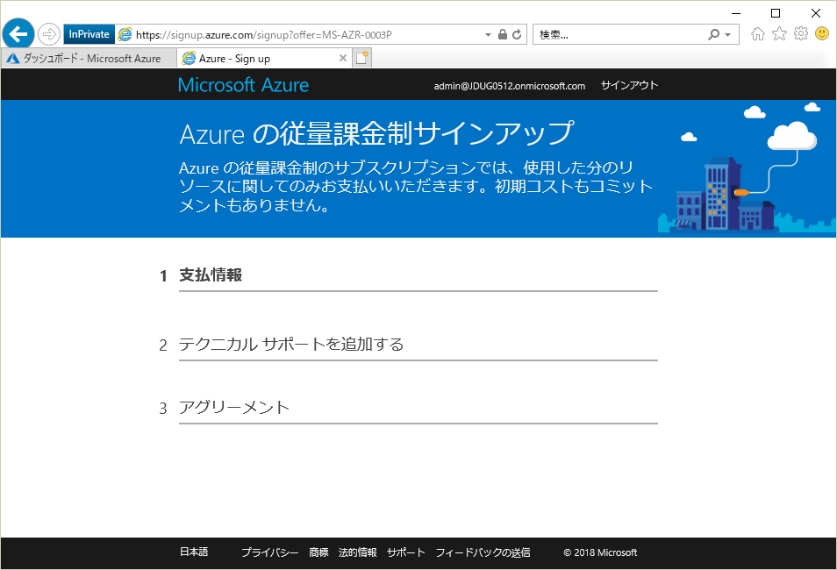Click the © 2018 Microsoft footer text
This screenshot has height=570, width=837.
(600, 553)
